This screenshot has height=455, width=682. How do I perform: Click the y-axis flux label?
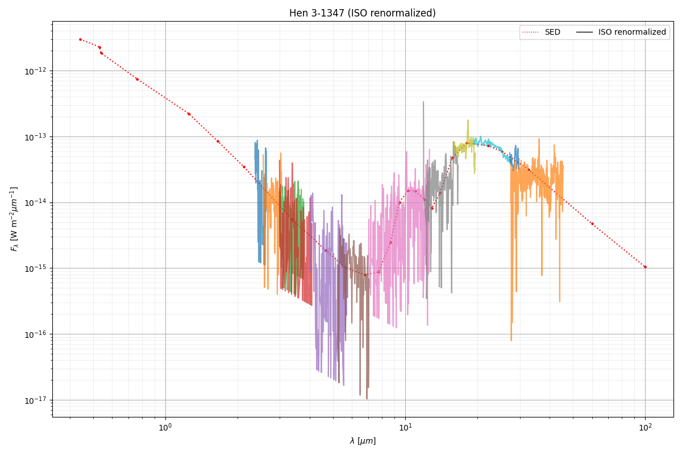(14, 219)
